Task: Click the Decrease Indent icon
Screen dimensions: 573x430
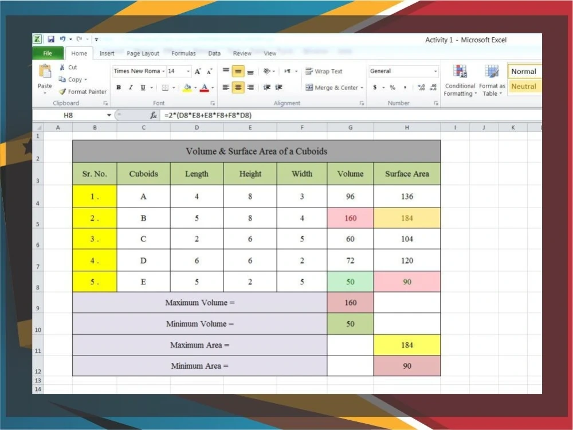Action: (x=267, y=87)
